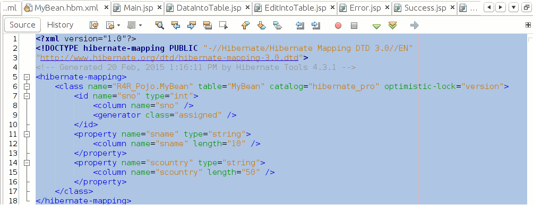533x205 pixels.
Task: Open the Back navigation dropdown arrow
Action: click(118, 25)
